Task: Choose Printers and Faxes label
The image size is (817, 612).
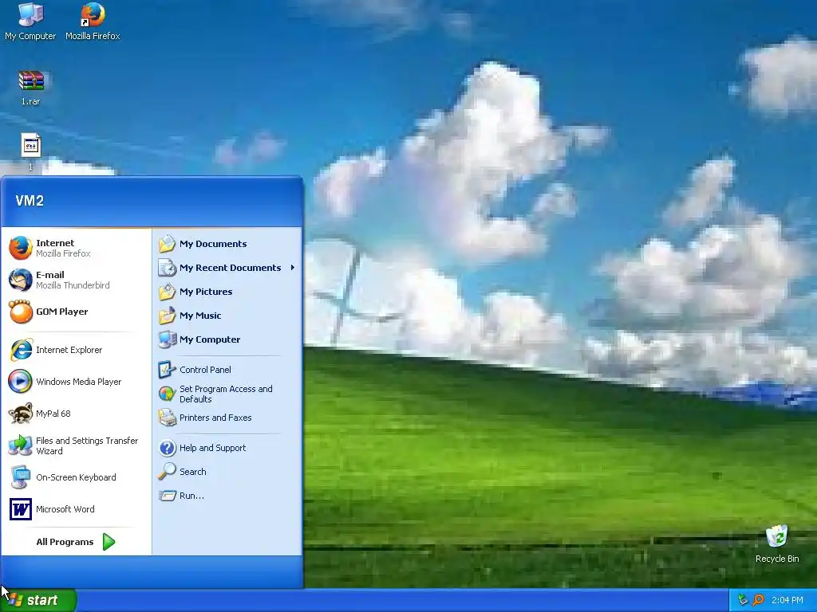Action: point(215,418)
